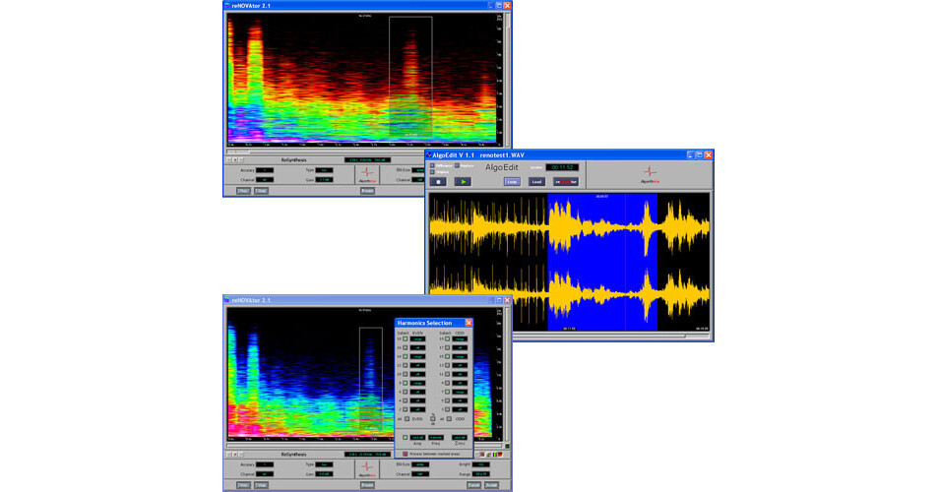Viewport: 937px width, 492px height.
Task: Click Gain value in blue-spectrogram reNOVAtor window
Action: click(324, 474)
